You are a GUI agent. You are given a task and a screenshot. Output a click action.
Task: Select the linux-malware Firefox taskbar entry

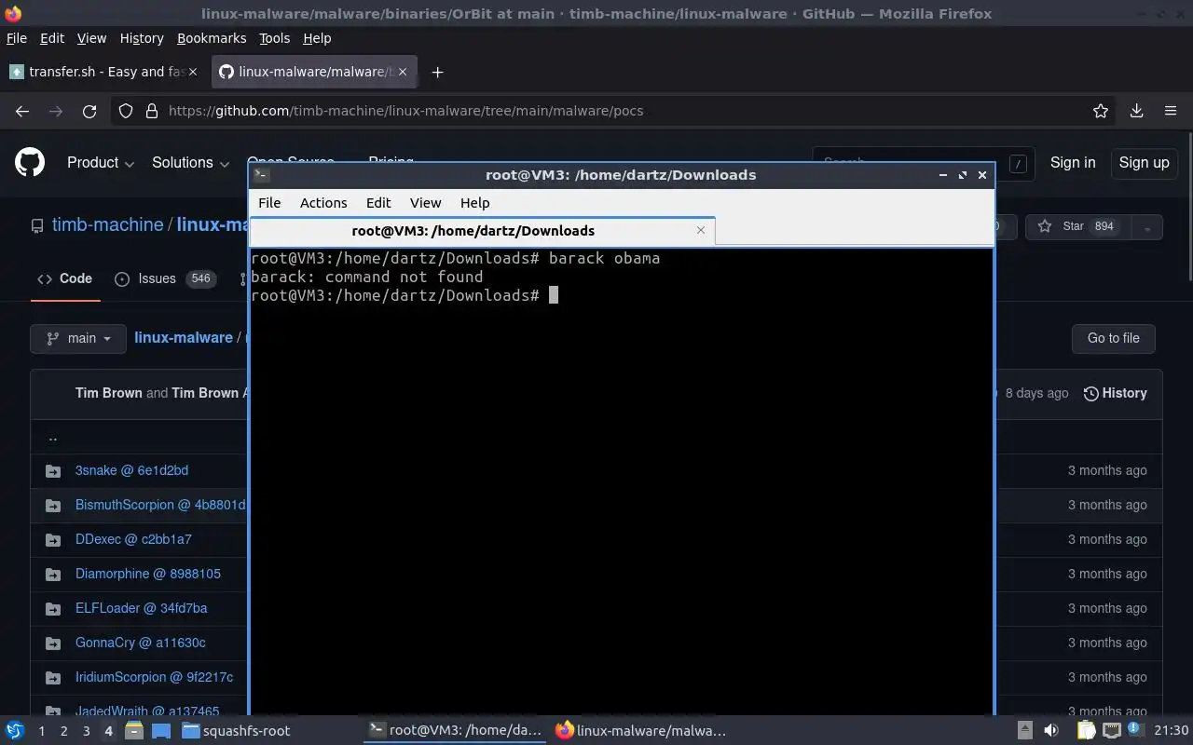640,730
